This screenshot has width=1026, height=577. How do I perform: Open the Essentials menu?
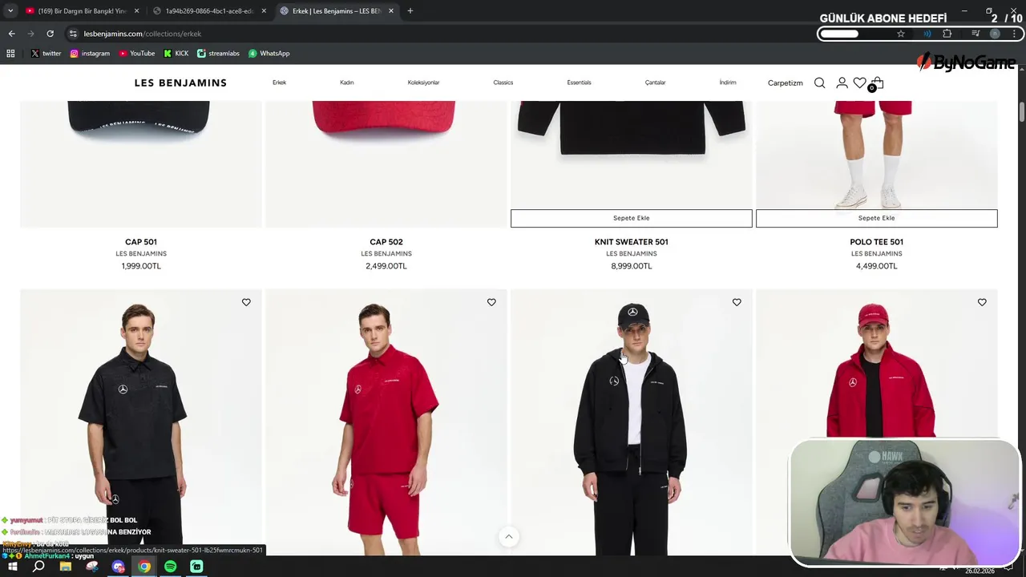pyautogui.click(x=579, y=83)
